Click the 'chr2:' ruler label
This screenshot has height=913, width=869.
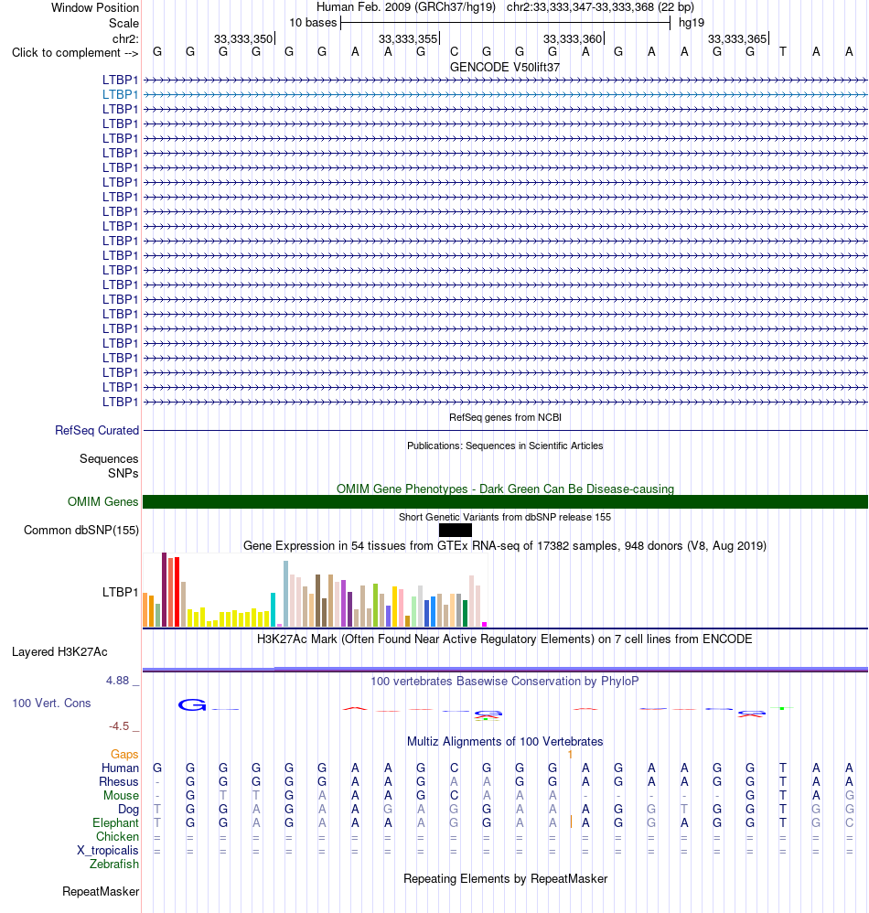pos(125,39)
